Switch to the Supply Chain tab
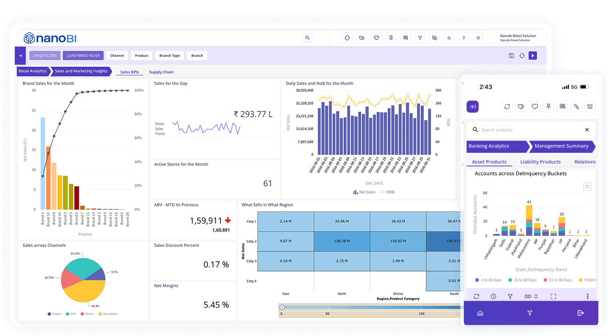This screenshot has width=612, height=336. coord(161,72)
